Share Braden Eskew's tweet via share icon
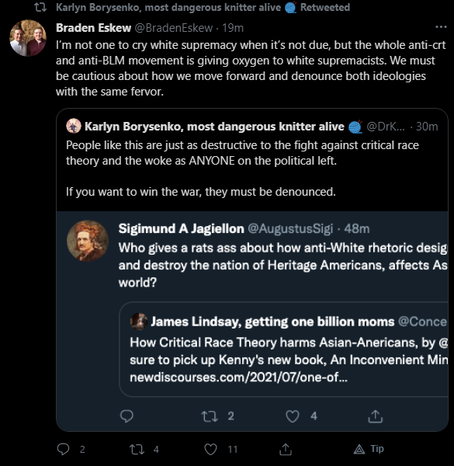The width and height of the screenshot is (454, 466). coord(286,449)
